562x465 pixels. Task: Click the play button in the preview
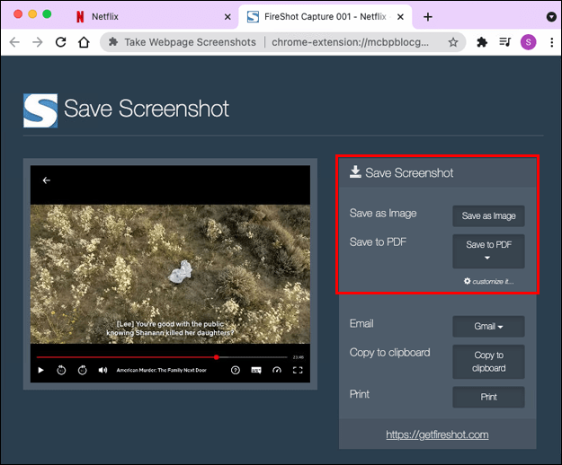(40, 370)
